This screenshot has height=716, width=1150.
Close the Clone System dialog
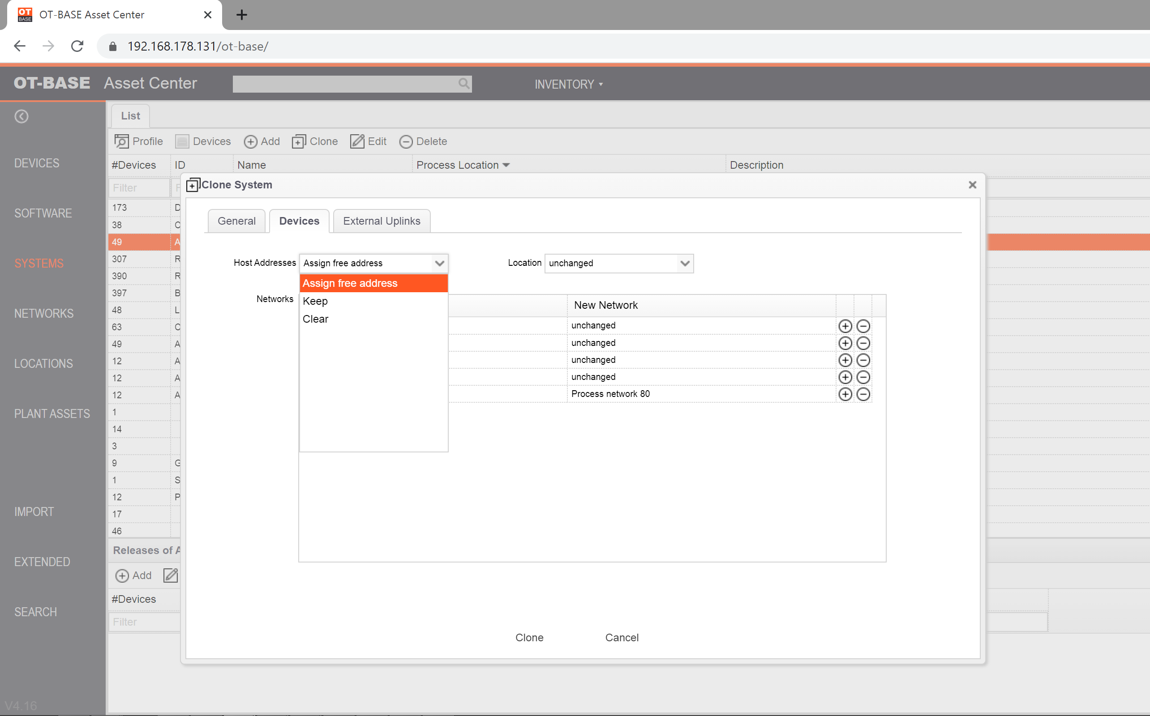click(x=972, y=185)
